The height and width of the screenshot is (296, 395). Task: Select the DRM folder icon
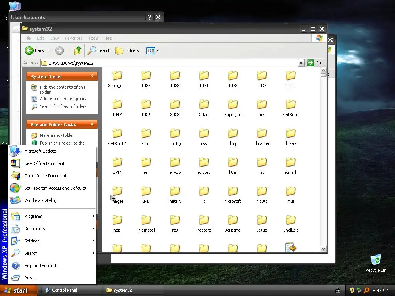[x=117, y=162]
